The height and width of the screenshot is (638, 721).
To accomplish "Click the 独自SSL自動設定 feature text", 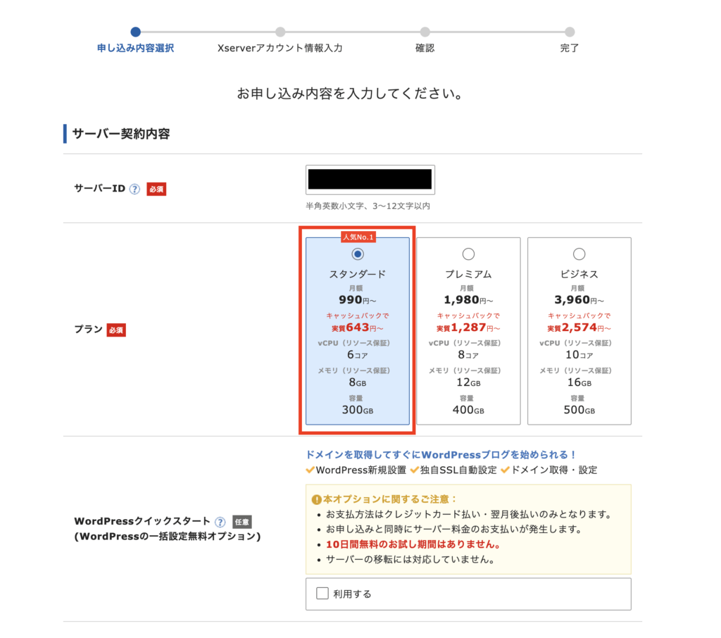I will [x=458, y=470].
